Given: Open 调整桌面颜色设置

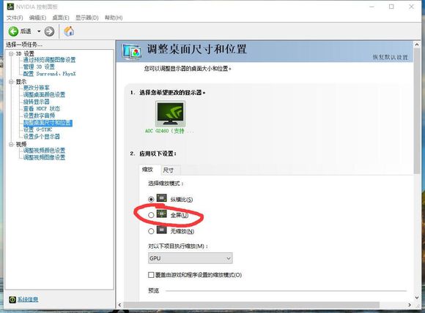Looking at the screenshot, I should pyautogui.click(x=44, y=94).
